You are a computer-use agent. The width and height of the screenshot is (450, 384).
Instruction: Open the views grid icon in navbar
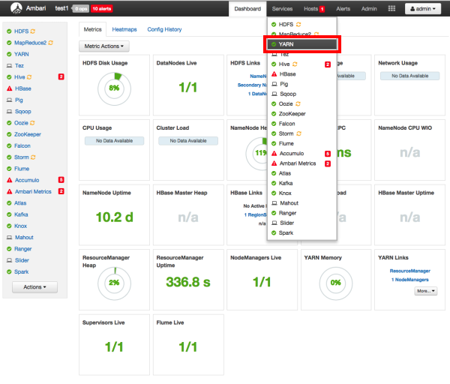pyautogui.click(x=391, y=8)
